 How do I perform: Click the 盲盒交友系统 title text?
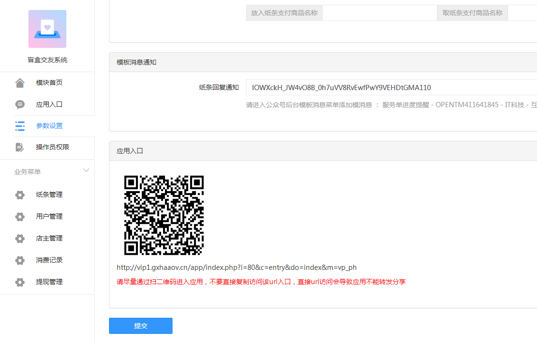point(47,60)
